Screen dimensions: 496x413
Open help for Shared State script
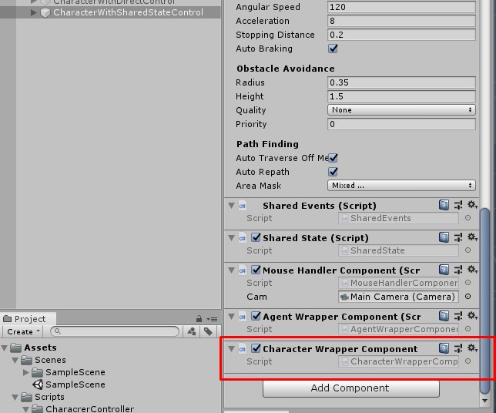444,237
